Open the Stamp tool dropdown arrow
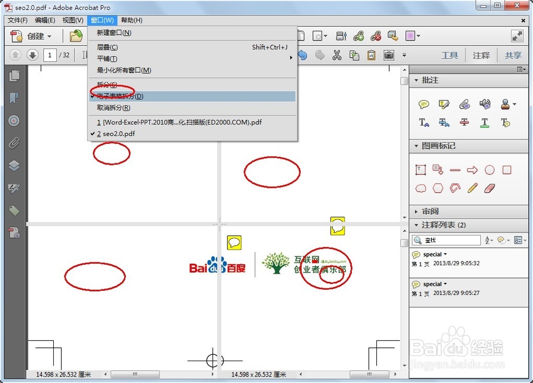Viewport: 533px width, 383px height. click(514, 104)
